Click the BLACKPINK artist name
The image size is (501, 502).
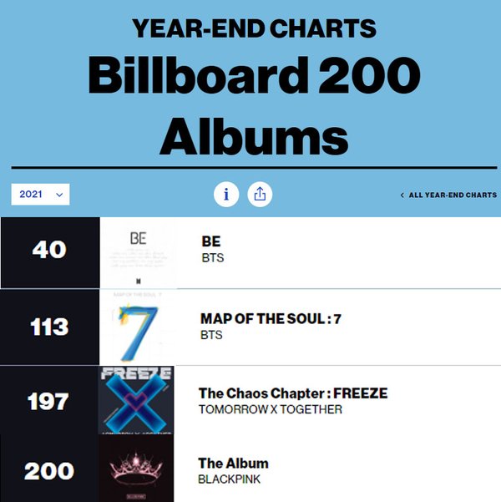point(230,479)
